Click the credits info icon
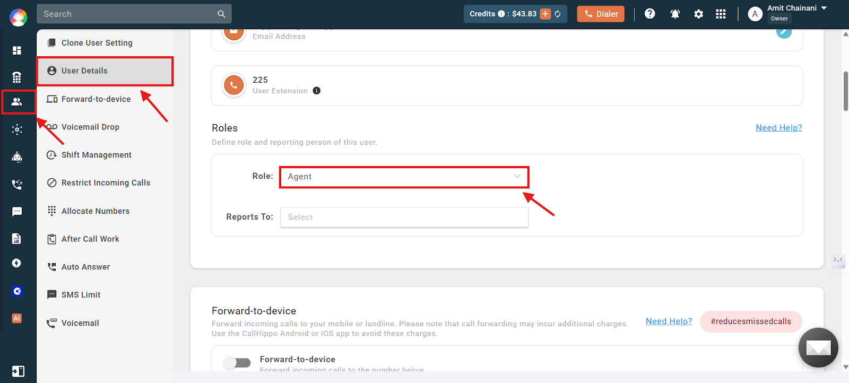This screenshot has height=383, width=849. pos(501,14)
